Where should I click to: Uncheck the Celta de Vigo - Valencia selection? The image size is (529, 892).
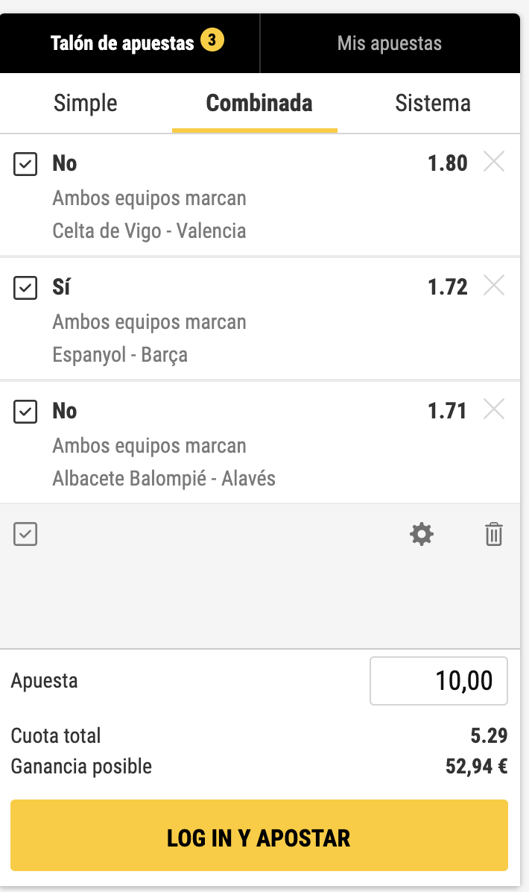(26, 163)
